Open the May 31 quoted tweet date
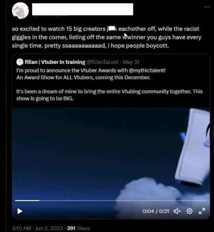 tap(131, 62)
